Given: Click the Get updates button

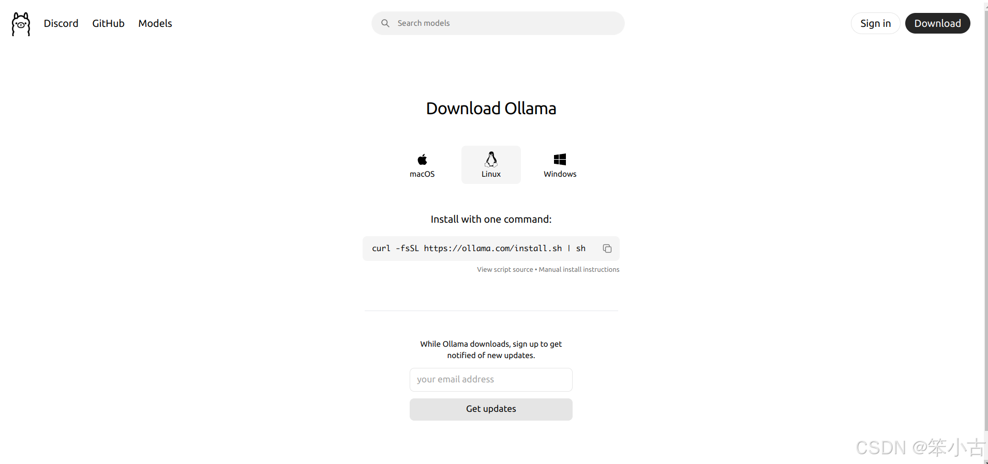Looking at the screenshot, I should pos(491,409).
